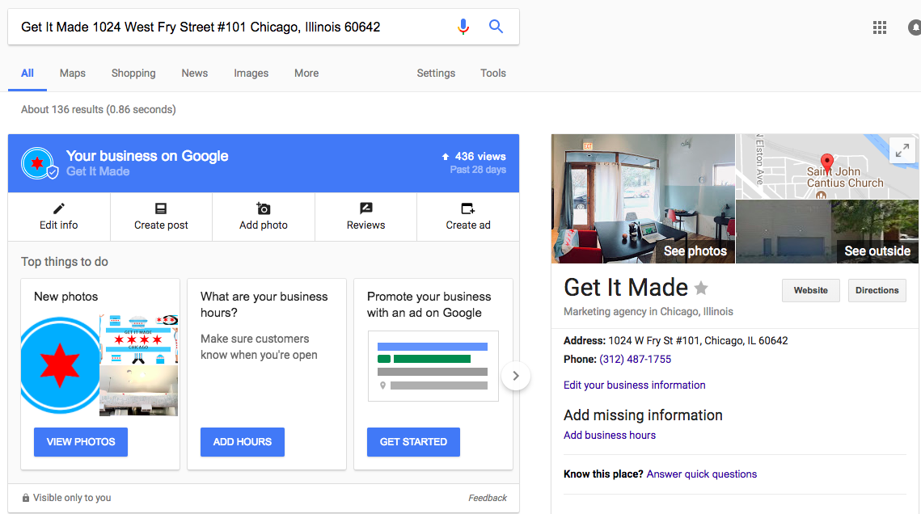The width and height of the screenshot is (921, 514).
Task: Open the Reviews button
Action: pos(365,217)
